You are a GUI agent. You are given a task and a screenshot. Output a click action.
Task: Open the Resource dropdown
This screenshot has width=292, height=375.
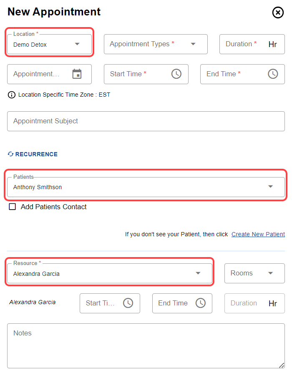198,273
